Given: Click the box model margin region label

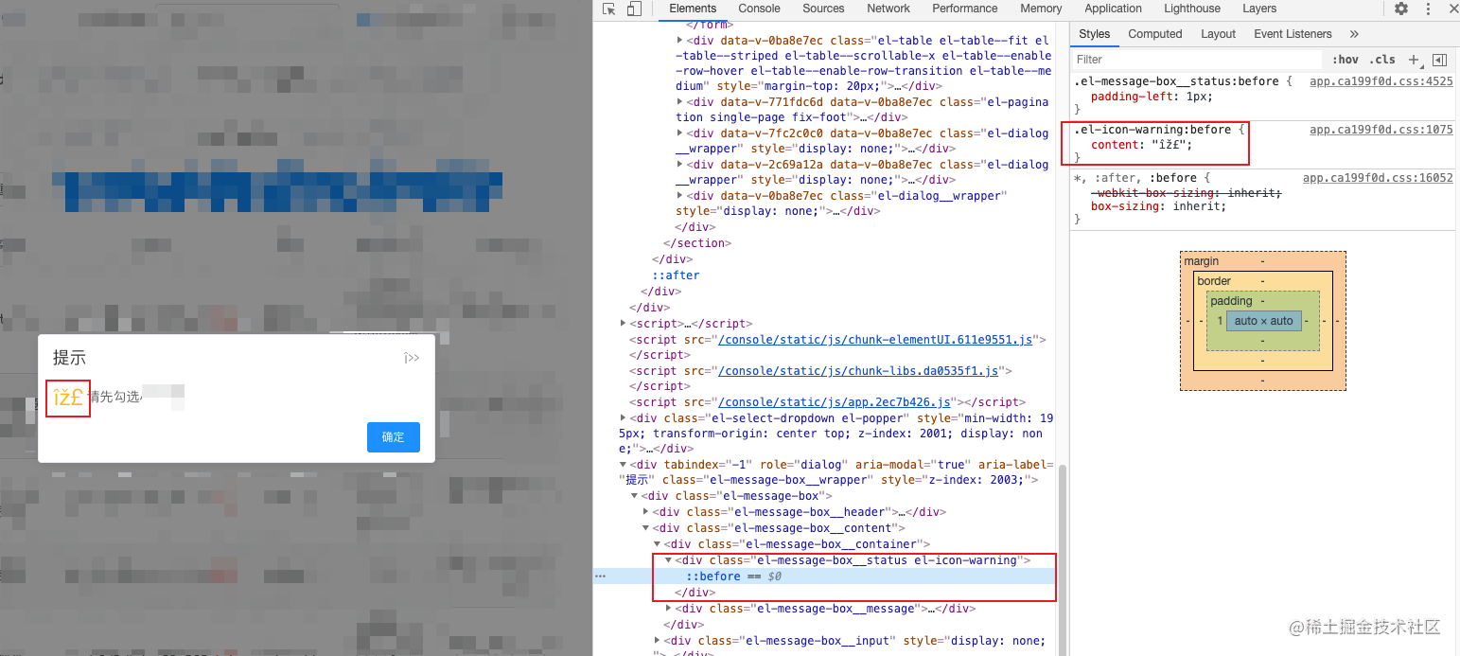Looking at the screenshot, I should (1202, 261).
